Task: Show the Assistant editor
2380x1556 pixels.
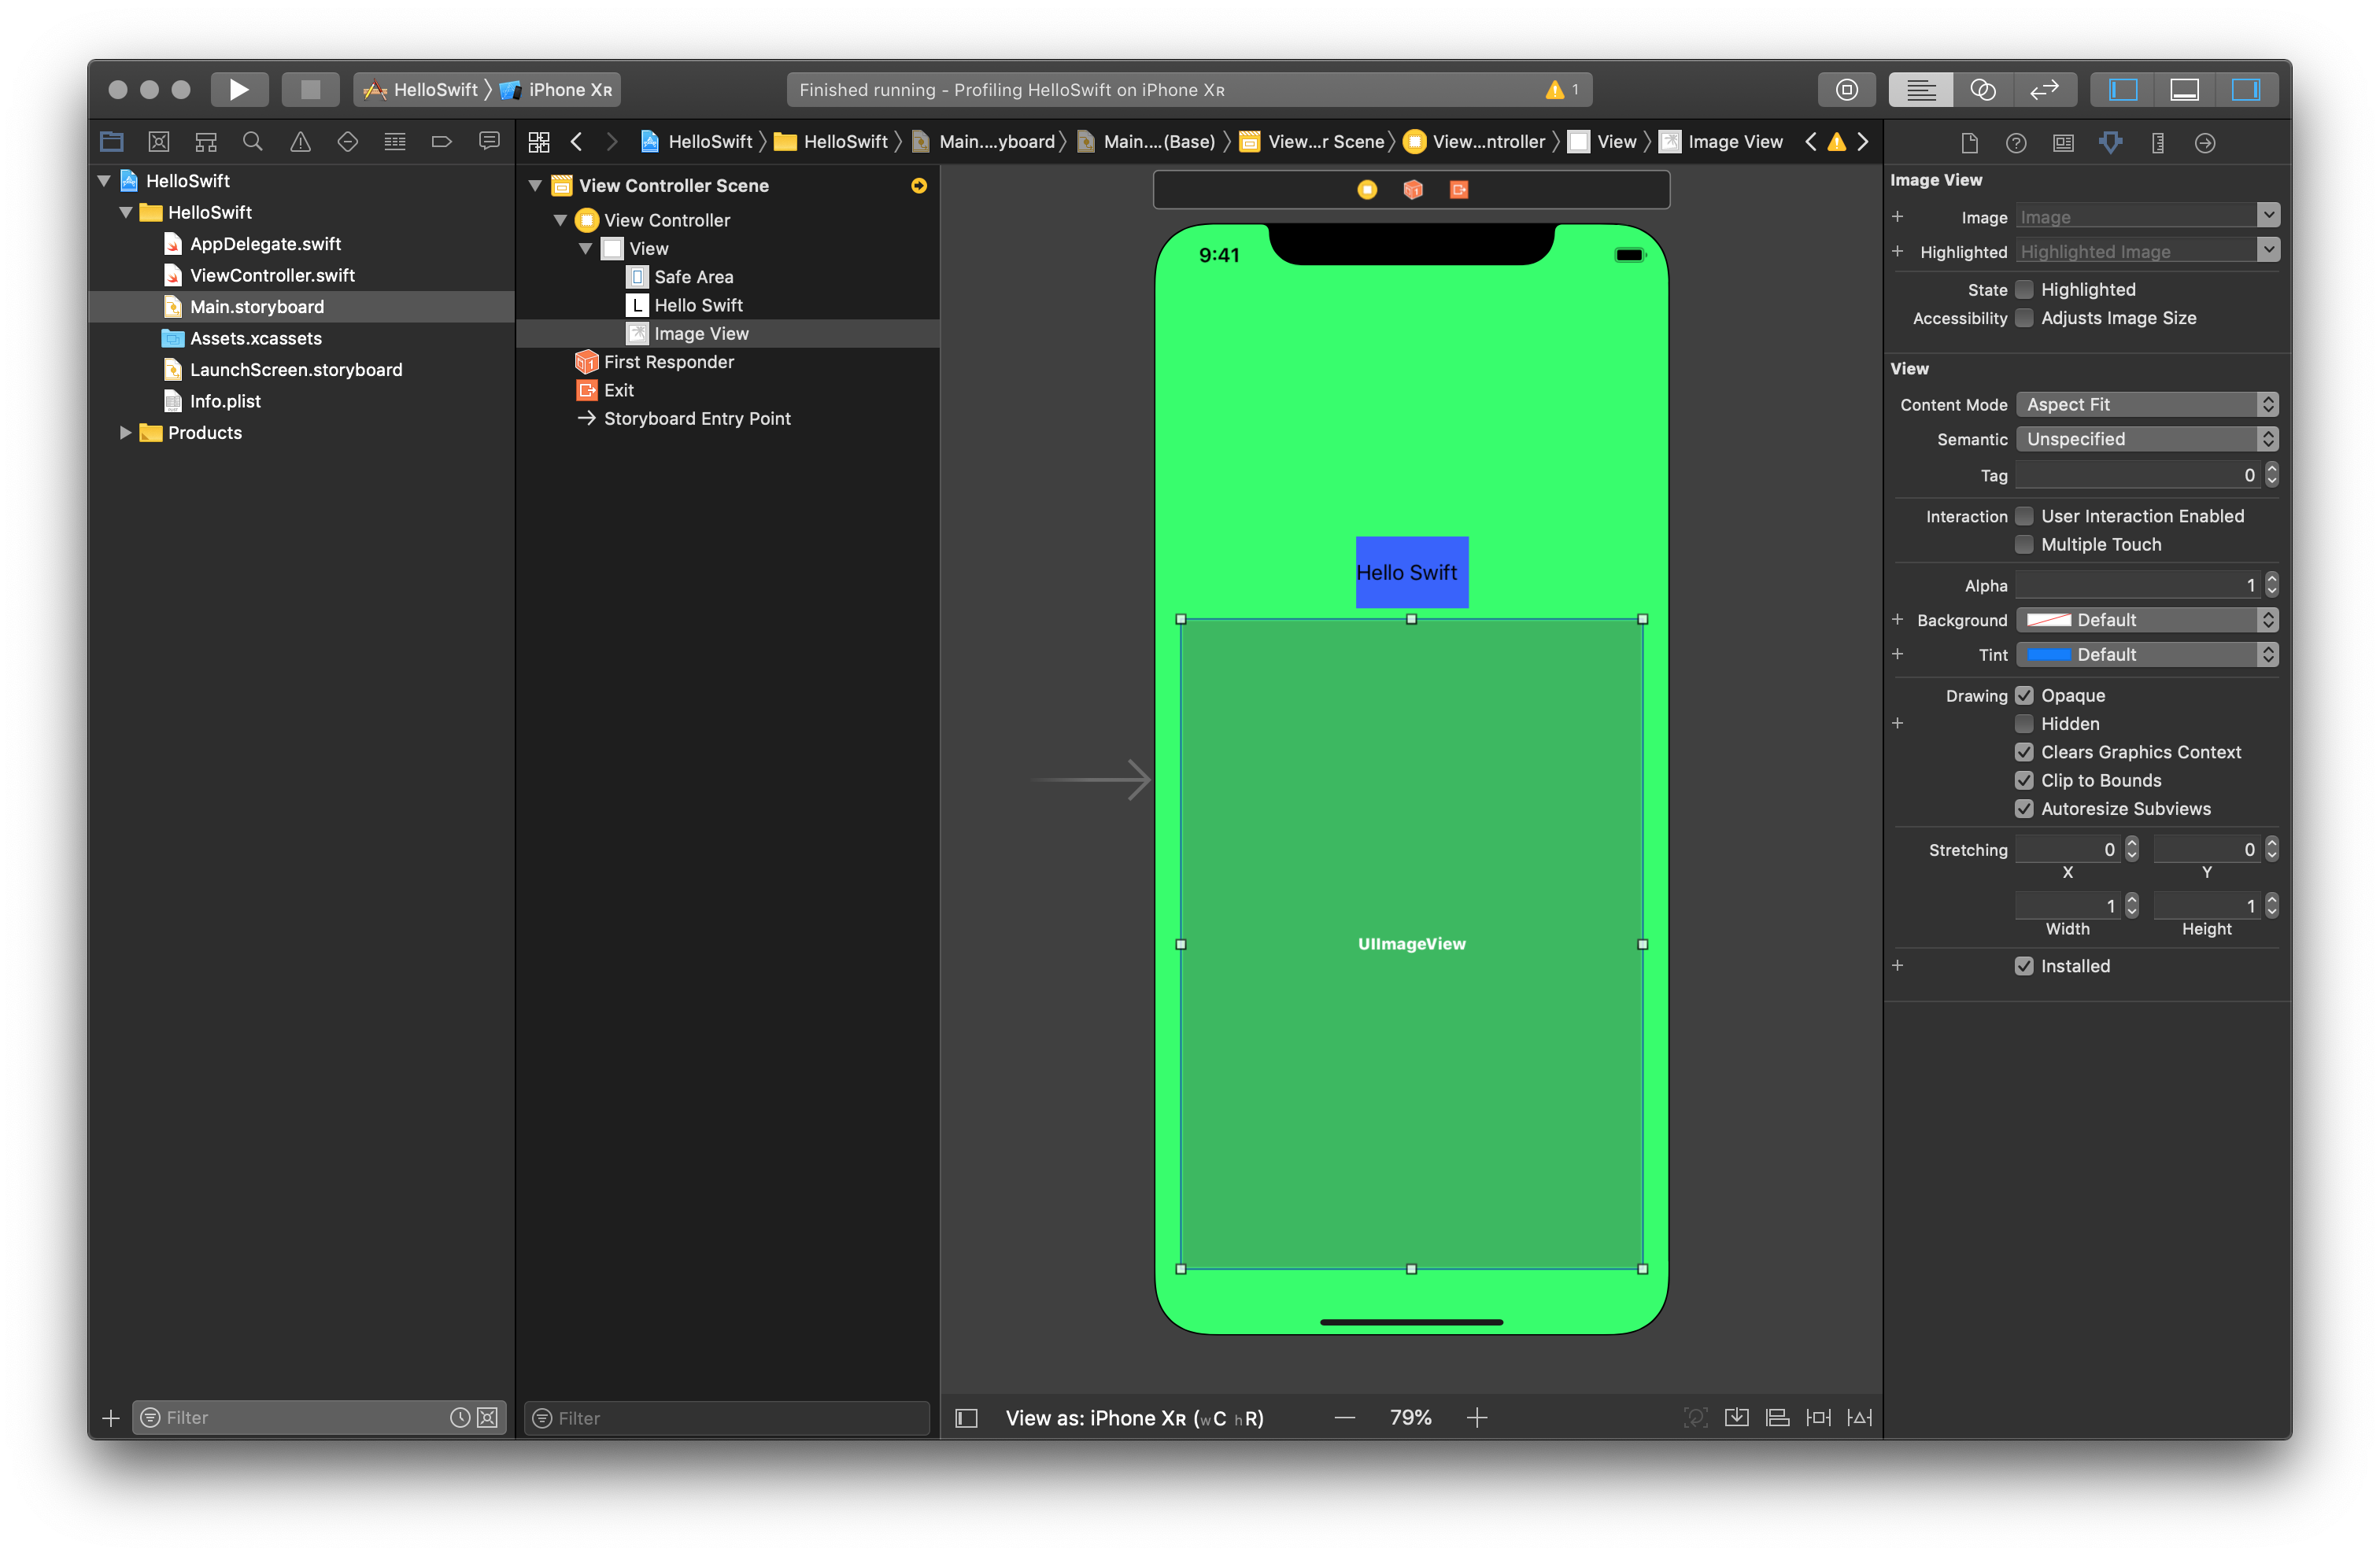Action: pyautogui.click(x=1982, y=90)
